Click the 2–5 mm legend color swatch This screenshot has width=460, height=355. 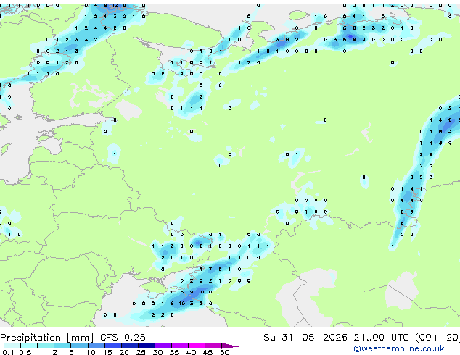point(62,346)
